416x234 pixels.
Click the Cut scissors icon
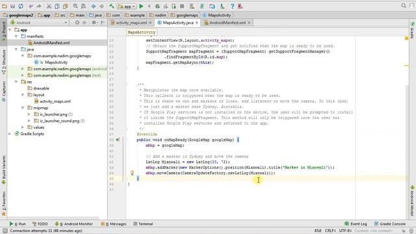tap(49, 6)
